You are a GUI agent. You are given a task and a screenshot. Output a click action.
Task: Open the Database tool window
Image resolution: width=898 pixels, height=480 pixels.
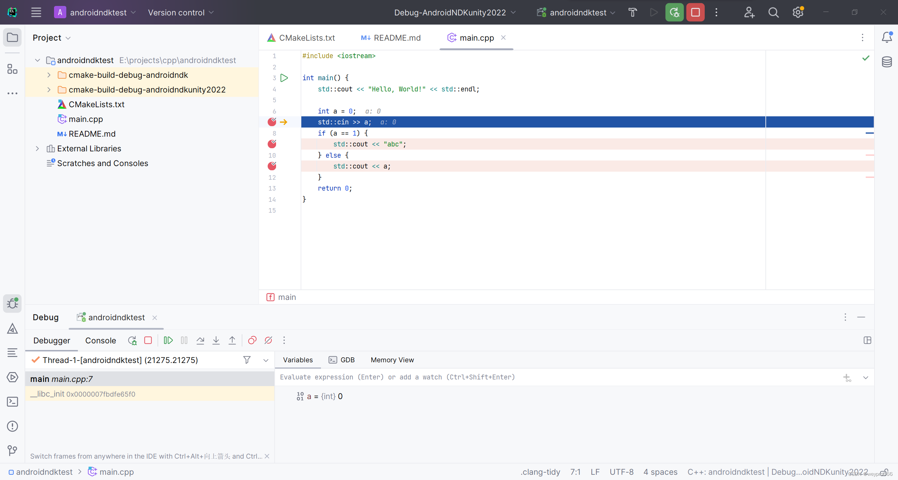pos(887,62)
